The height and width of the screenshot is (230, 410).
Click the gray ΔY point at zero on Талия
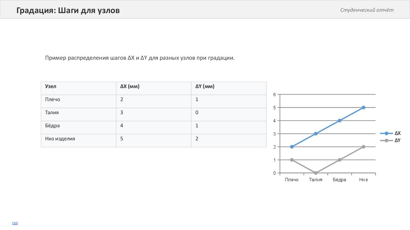pos(316,173)
